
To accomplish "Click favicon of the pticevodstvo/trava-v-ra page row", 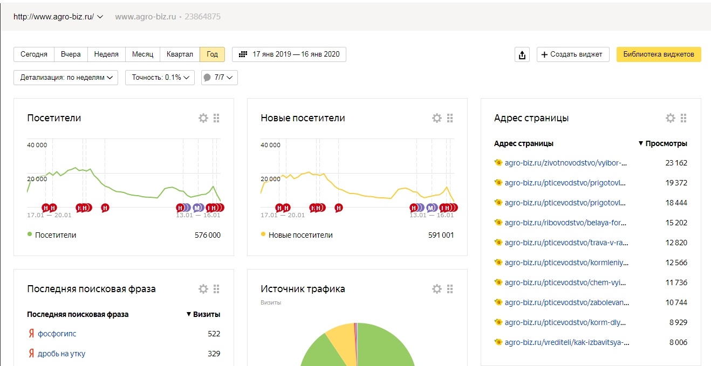I will (x=498, y=243).
